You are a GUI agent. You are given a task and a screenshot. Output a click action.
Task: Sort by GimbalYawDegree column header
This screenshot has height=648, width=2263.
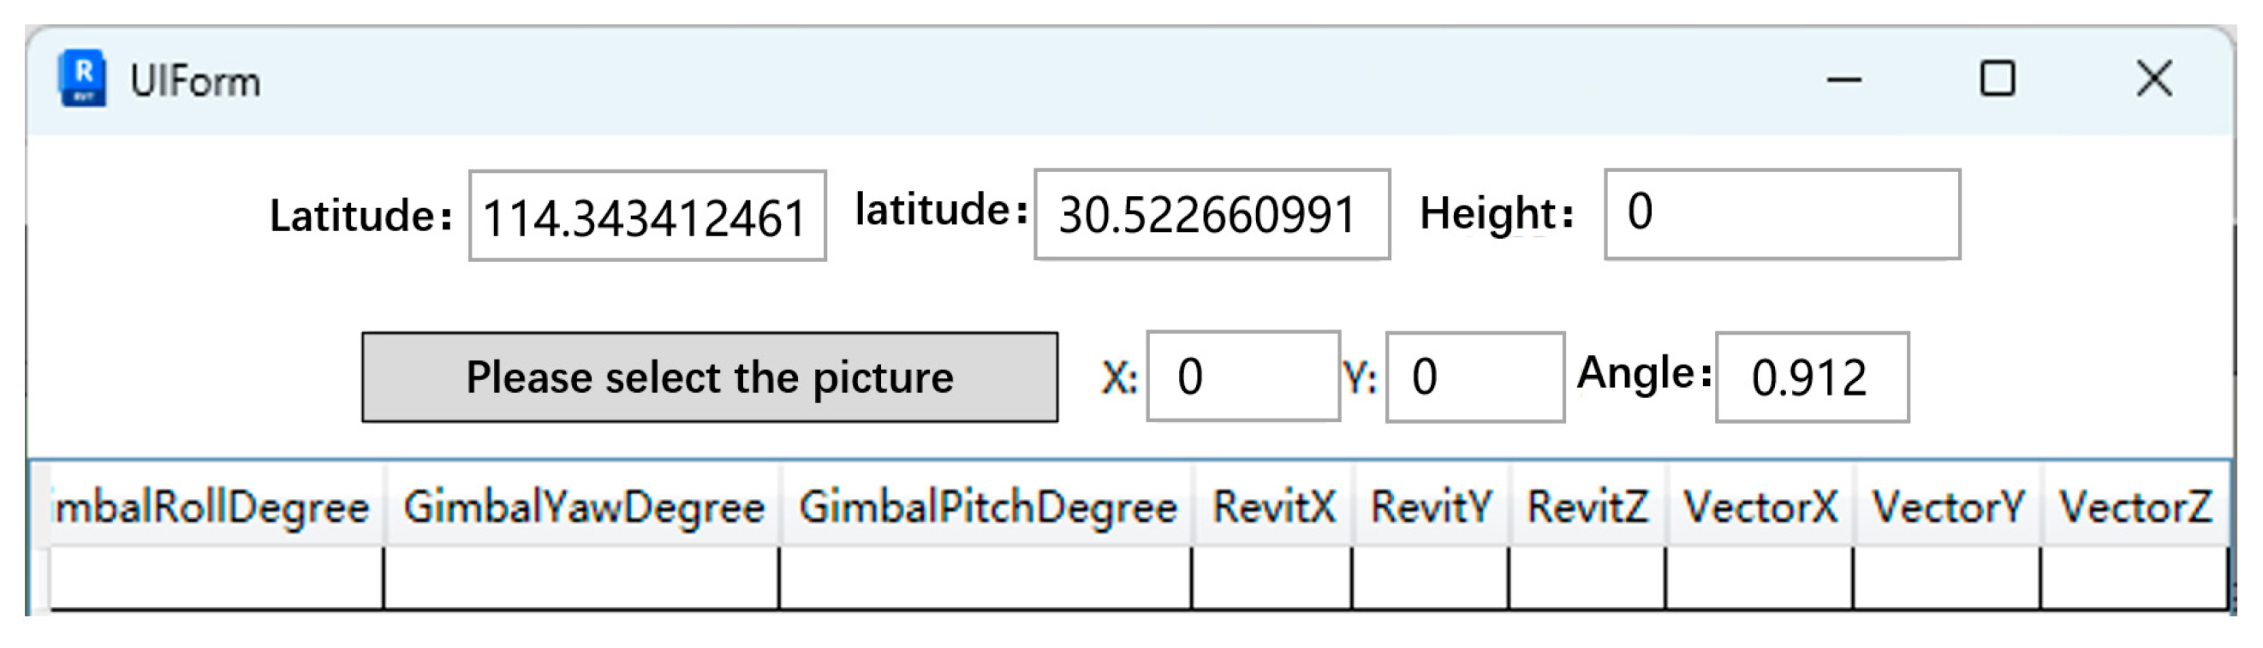click(x=583, y=508)
